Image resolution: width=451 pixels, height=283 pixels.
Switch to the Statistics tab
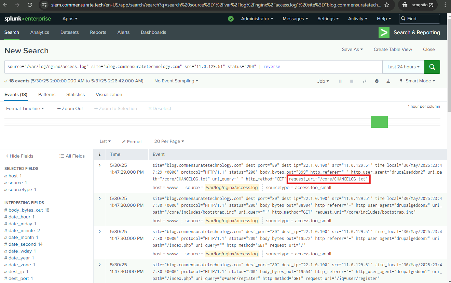click(76, 94)
